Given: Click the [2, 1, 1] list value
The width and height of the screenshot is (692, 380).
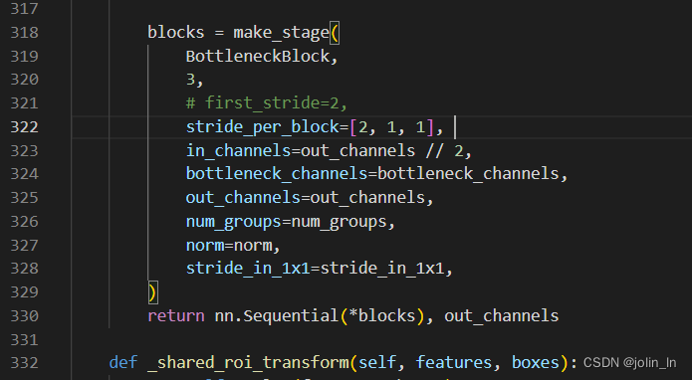Looking at the screenshot, I should tap(392, 127).
